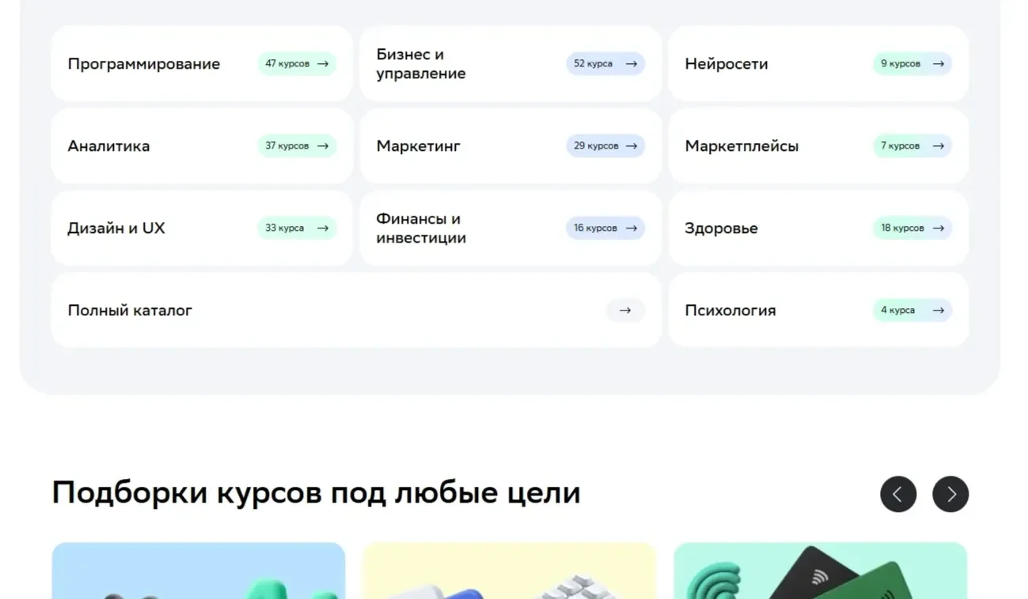The image size is (1028, 599).
Task: Open the Здоровье category card
Action: click(818, 228)
